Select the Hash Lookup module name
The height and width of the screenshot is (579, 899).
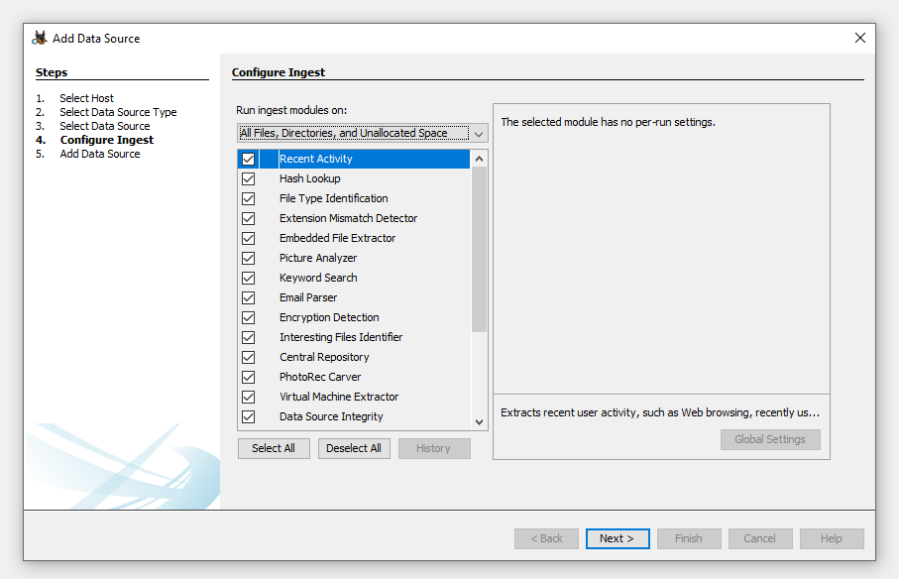(x=309, y=178)
